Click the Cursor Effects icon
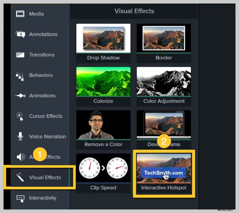 click(20, 116)
